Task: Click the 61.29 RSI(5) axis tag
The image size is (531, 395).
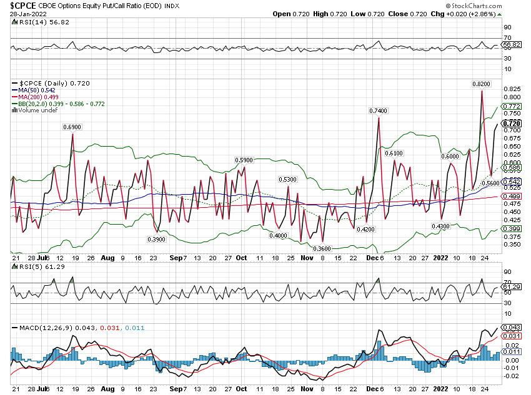Action: [x=512, y=287]
